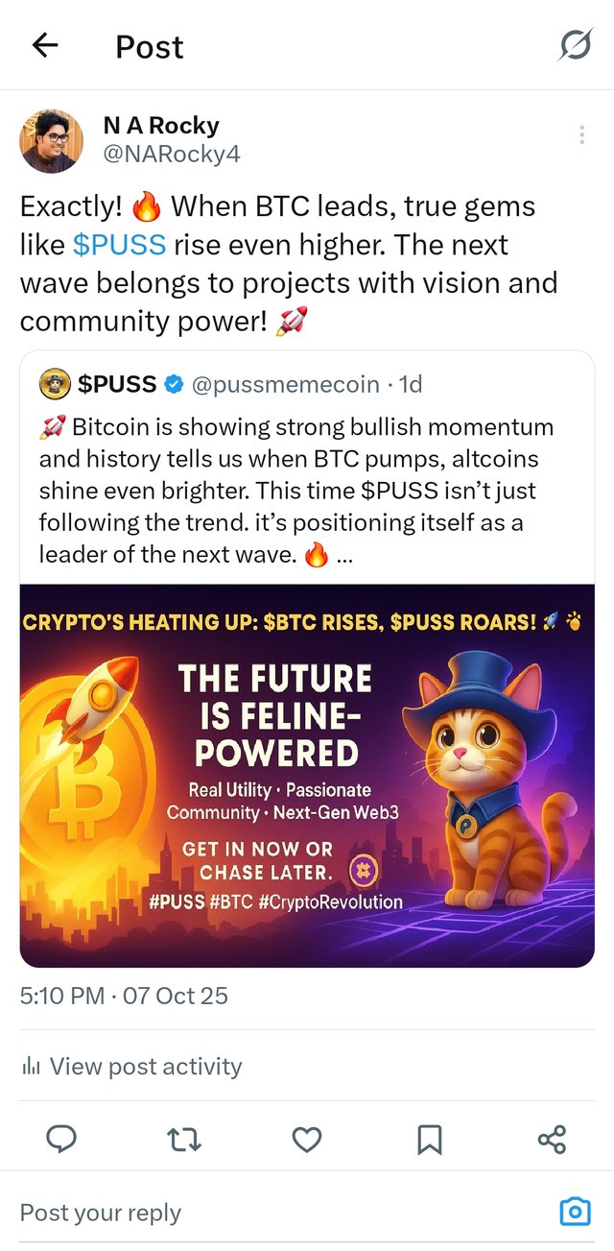
Task: Open the @pussmemecoin handle in quote
Action: (x=286, y=385)
